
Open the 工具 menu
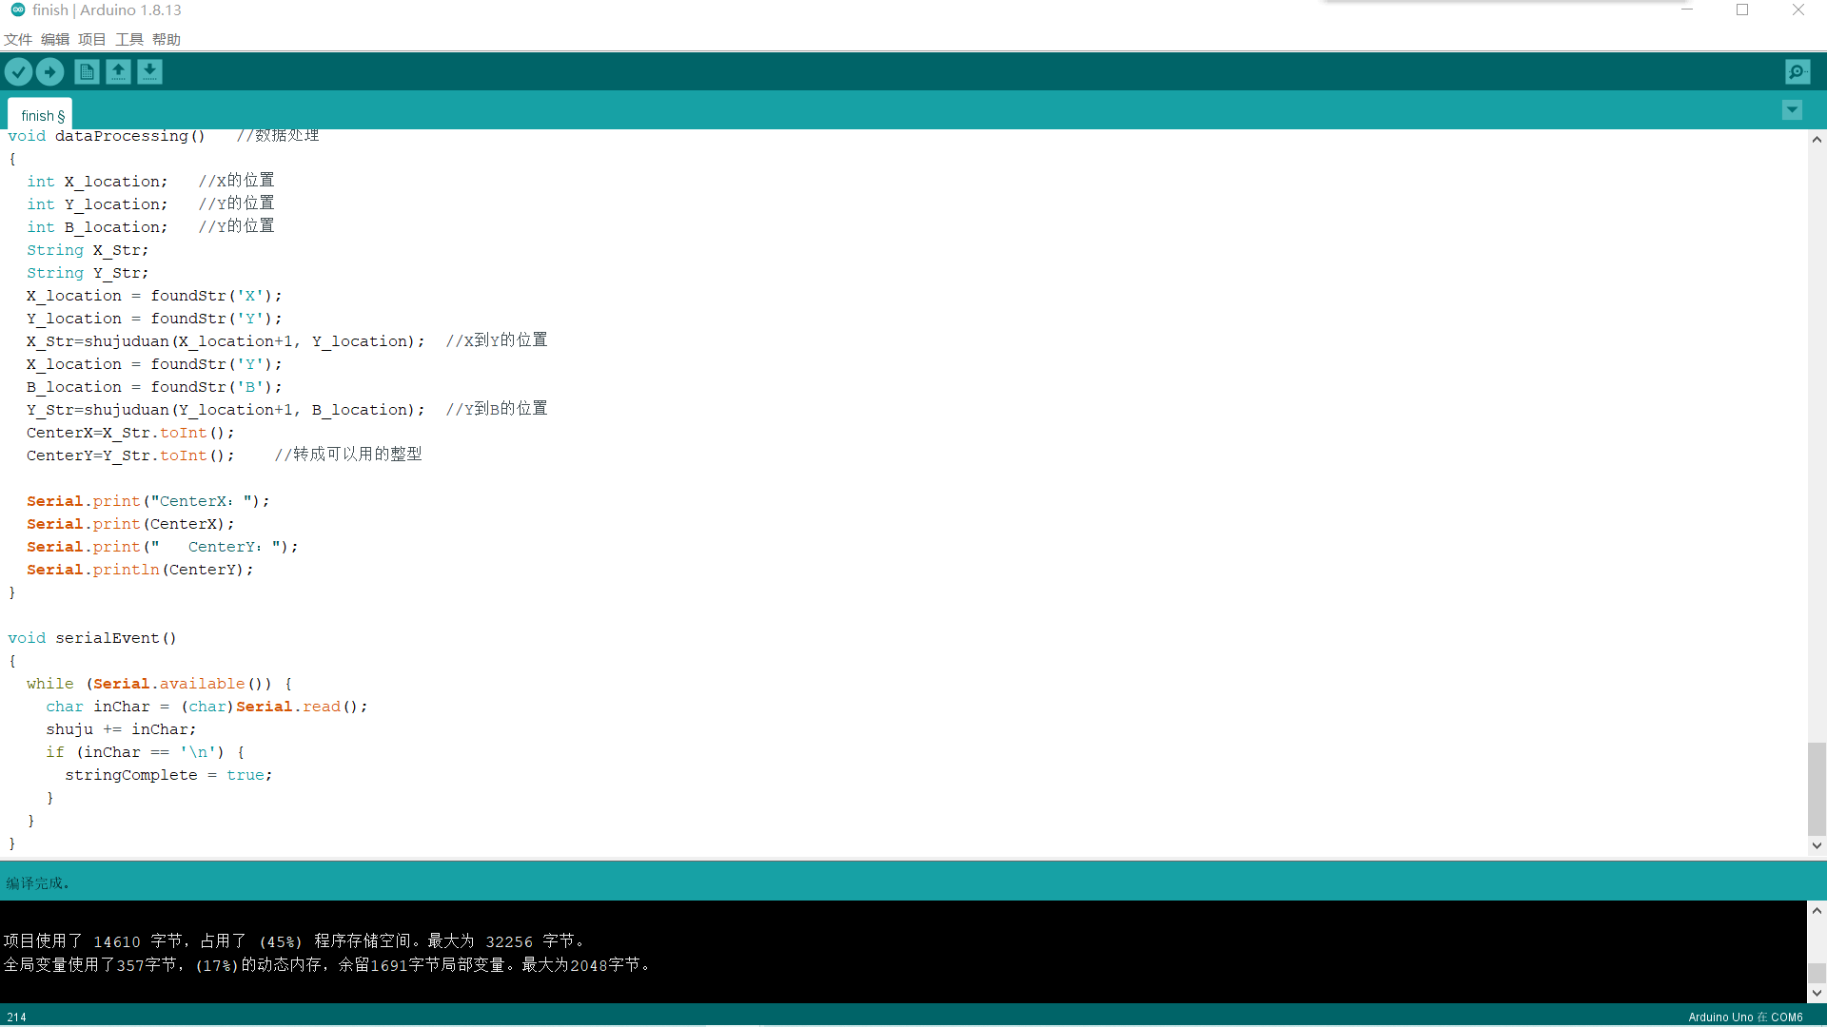[x=128, y=39]
